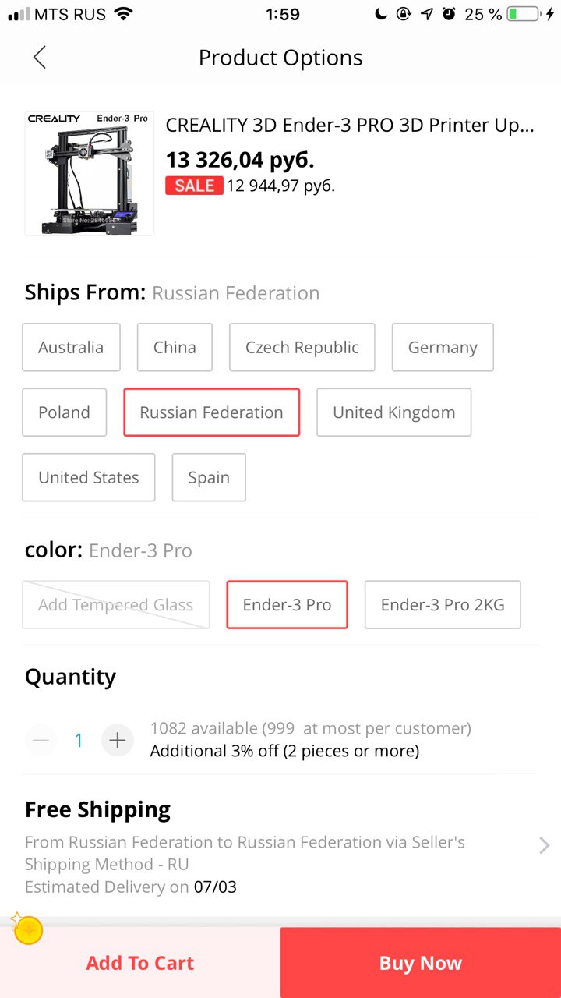
Task: Choose United States as shipping origin
Action: click(89, 477)
